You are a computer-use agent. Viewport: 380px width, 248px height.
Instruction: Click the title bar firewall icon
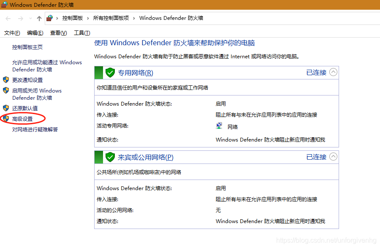pos(4,5)
